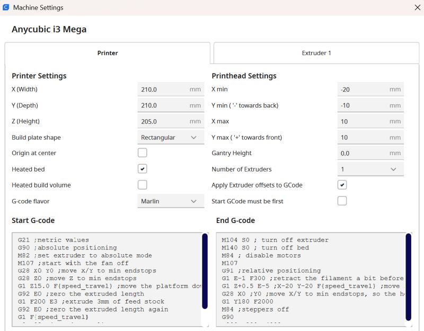Expand the G-code flavor Marlin dropdown
The height and width of the screenshot is (331, 424).
point(170,201)
